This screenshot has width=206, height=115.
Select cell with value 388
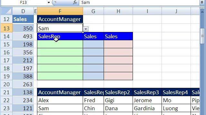23,76
